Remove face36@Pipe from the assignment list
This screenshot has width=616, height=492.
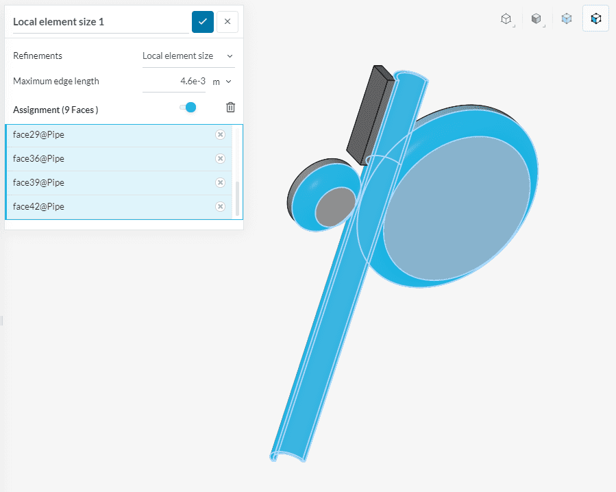pyautogui.click(x=220, y=159)
